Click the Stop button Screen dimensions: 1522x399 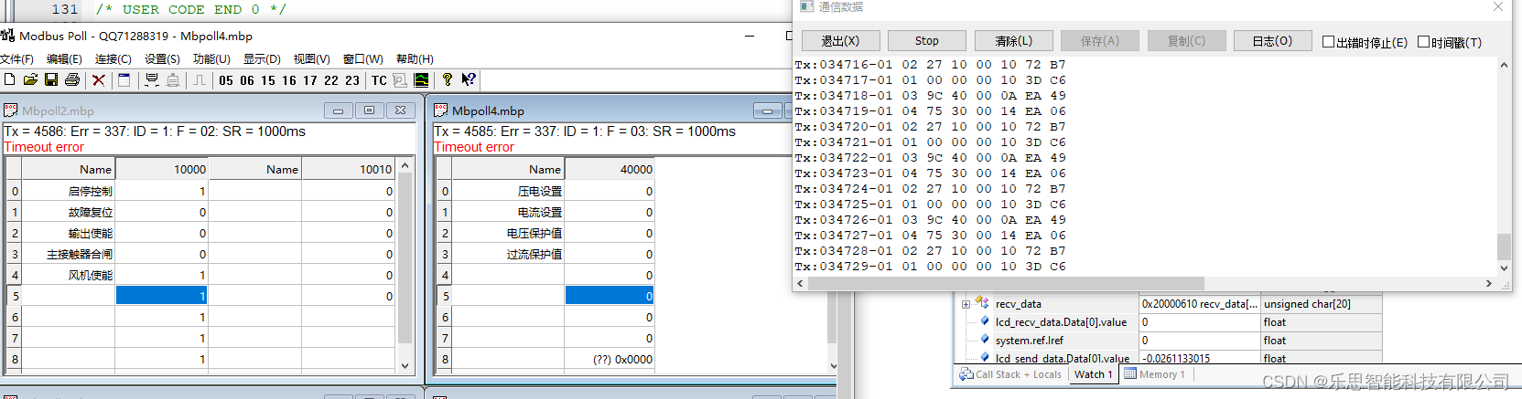(x=927, y=41)
